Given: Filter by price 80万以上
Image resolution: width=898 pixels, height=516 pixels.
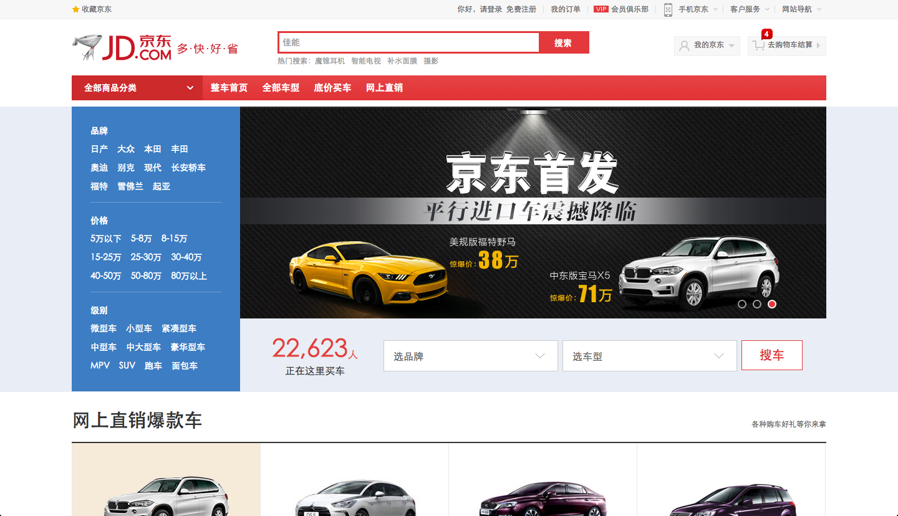Looking at the screenshot, I should pyautogui.click(x=189, y=276).
